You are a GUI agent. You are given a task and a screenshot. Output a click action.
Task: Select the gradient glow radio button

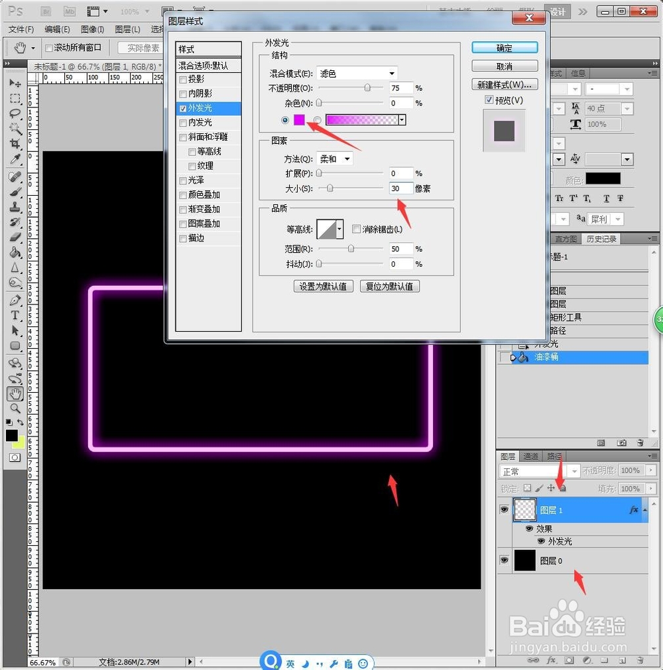click(318, 120)
